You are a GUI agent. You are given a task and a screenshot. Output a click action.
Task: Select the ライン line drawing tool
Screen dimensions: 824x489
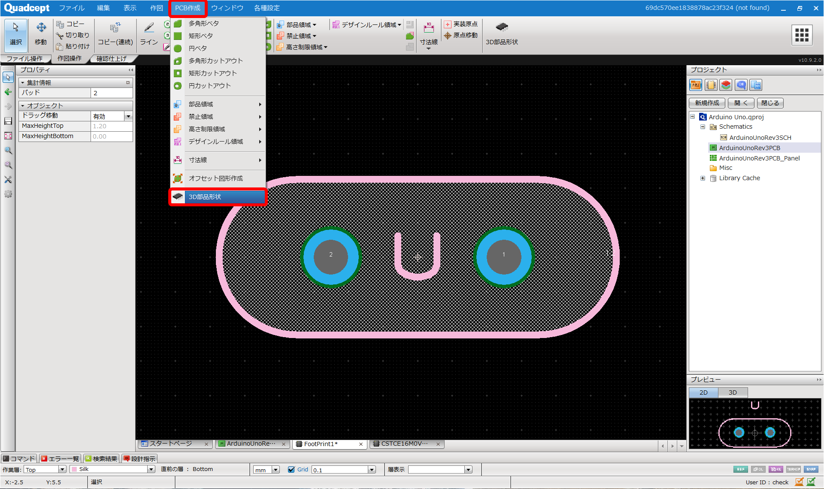149,28
